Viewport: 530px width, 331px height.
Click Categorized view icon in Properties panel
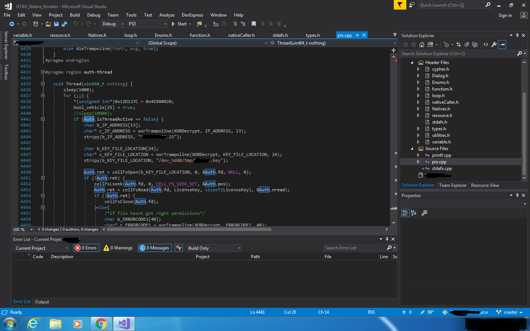[405, 213]
